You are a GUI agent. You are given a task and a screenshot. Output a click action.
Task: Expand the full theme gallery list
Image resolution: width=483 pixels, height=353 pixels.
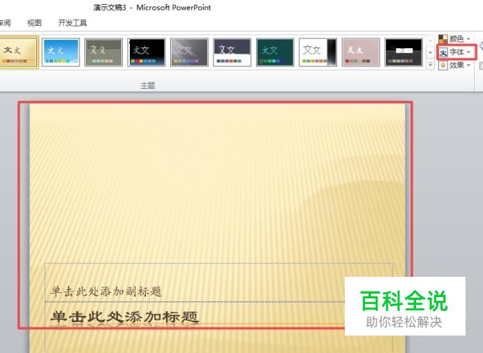tap(430, 64)
